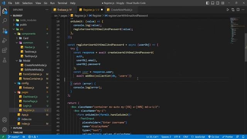Click the remote window icon in status bar
The width and height of the screenshot is (247, 139).
point(3,137)
